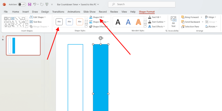
Task: Choose the arrow line shape
Action: point(20,19)
